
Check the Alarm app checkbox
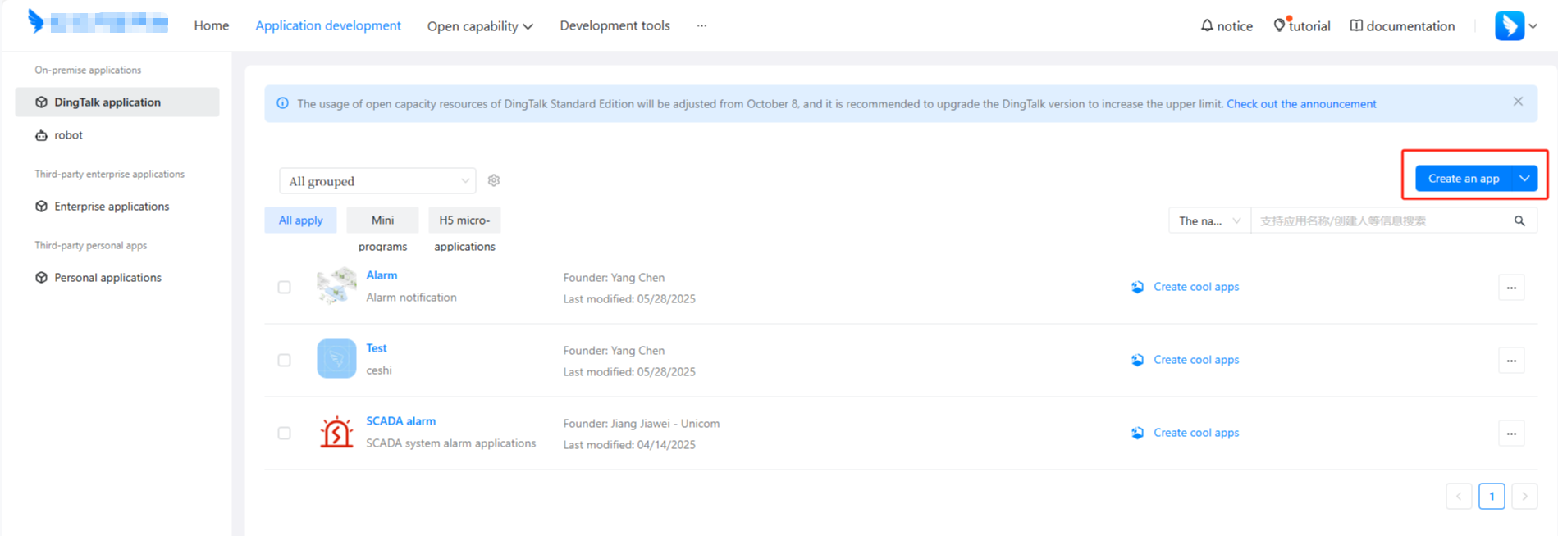[x=284, y=288]
